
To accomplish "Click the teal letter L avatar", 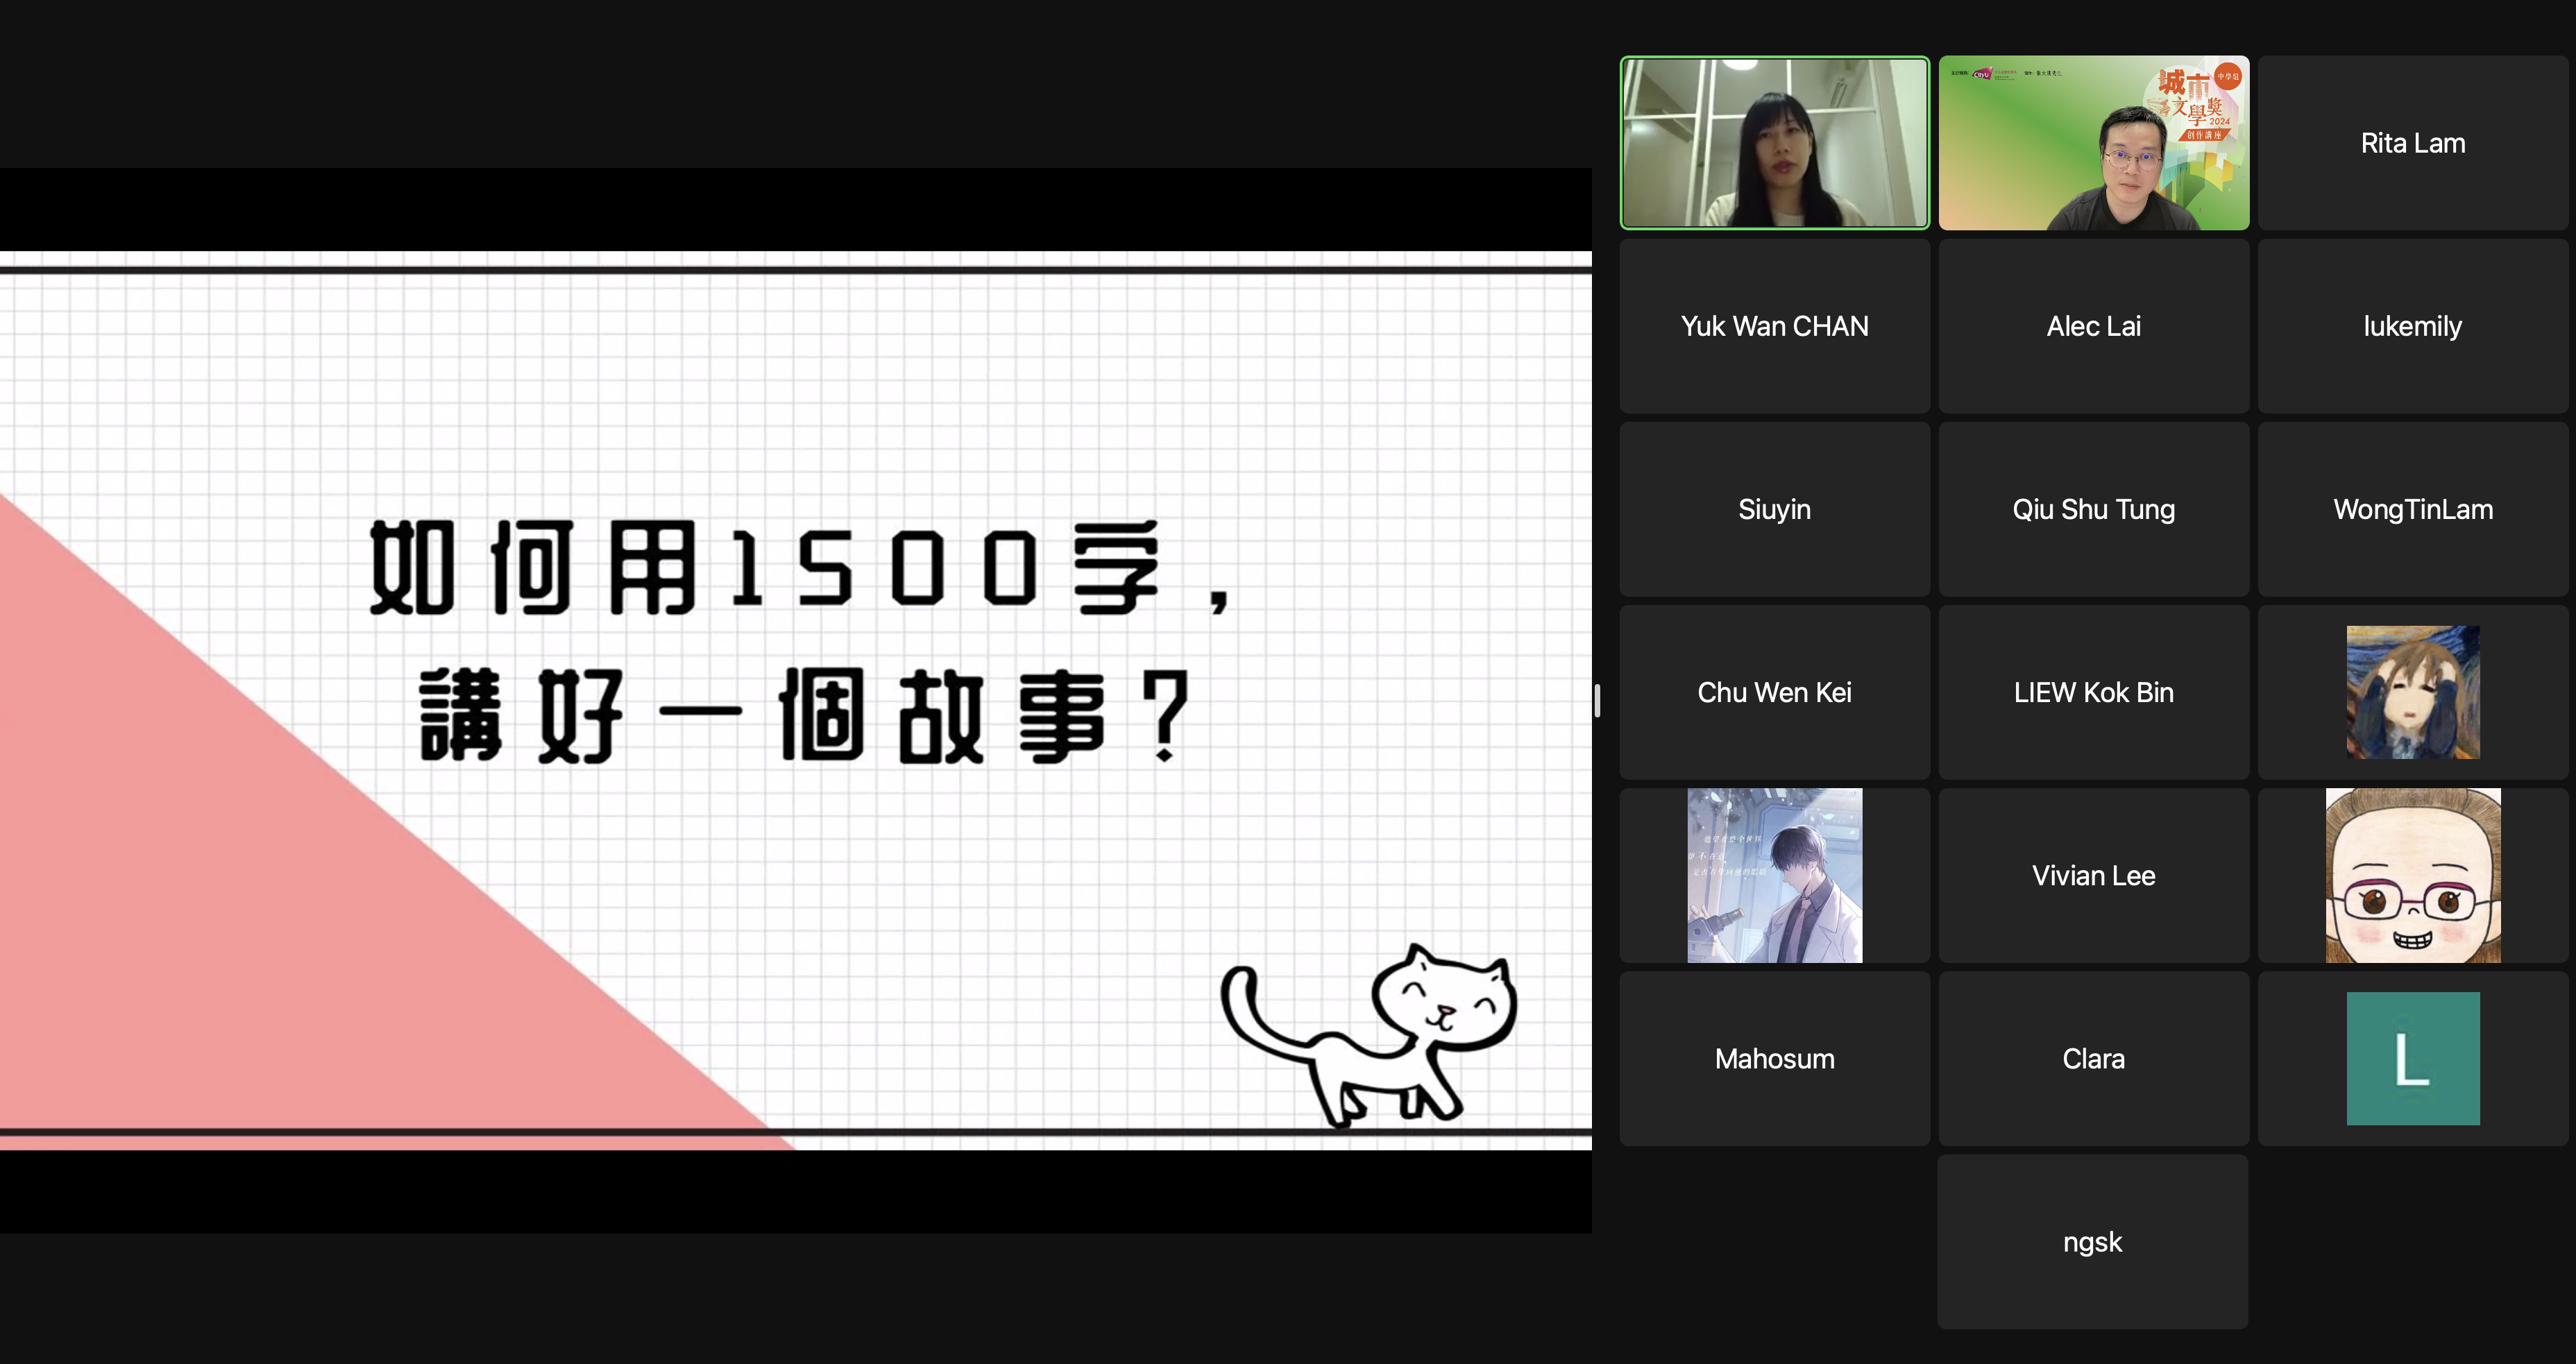I will pyautogui.click(x=2412, y=1058).
